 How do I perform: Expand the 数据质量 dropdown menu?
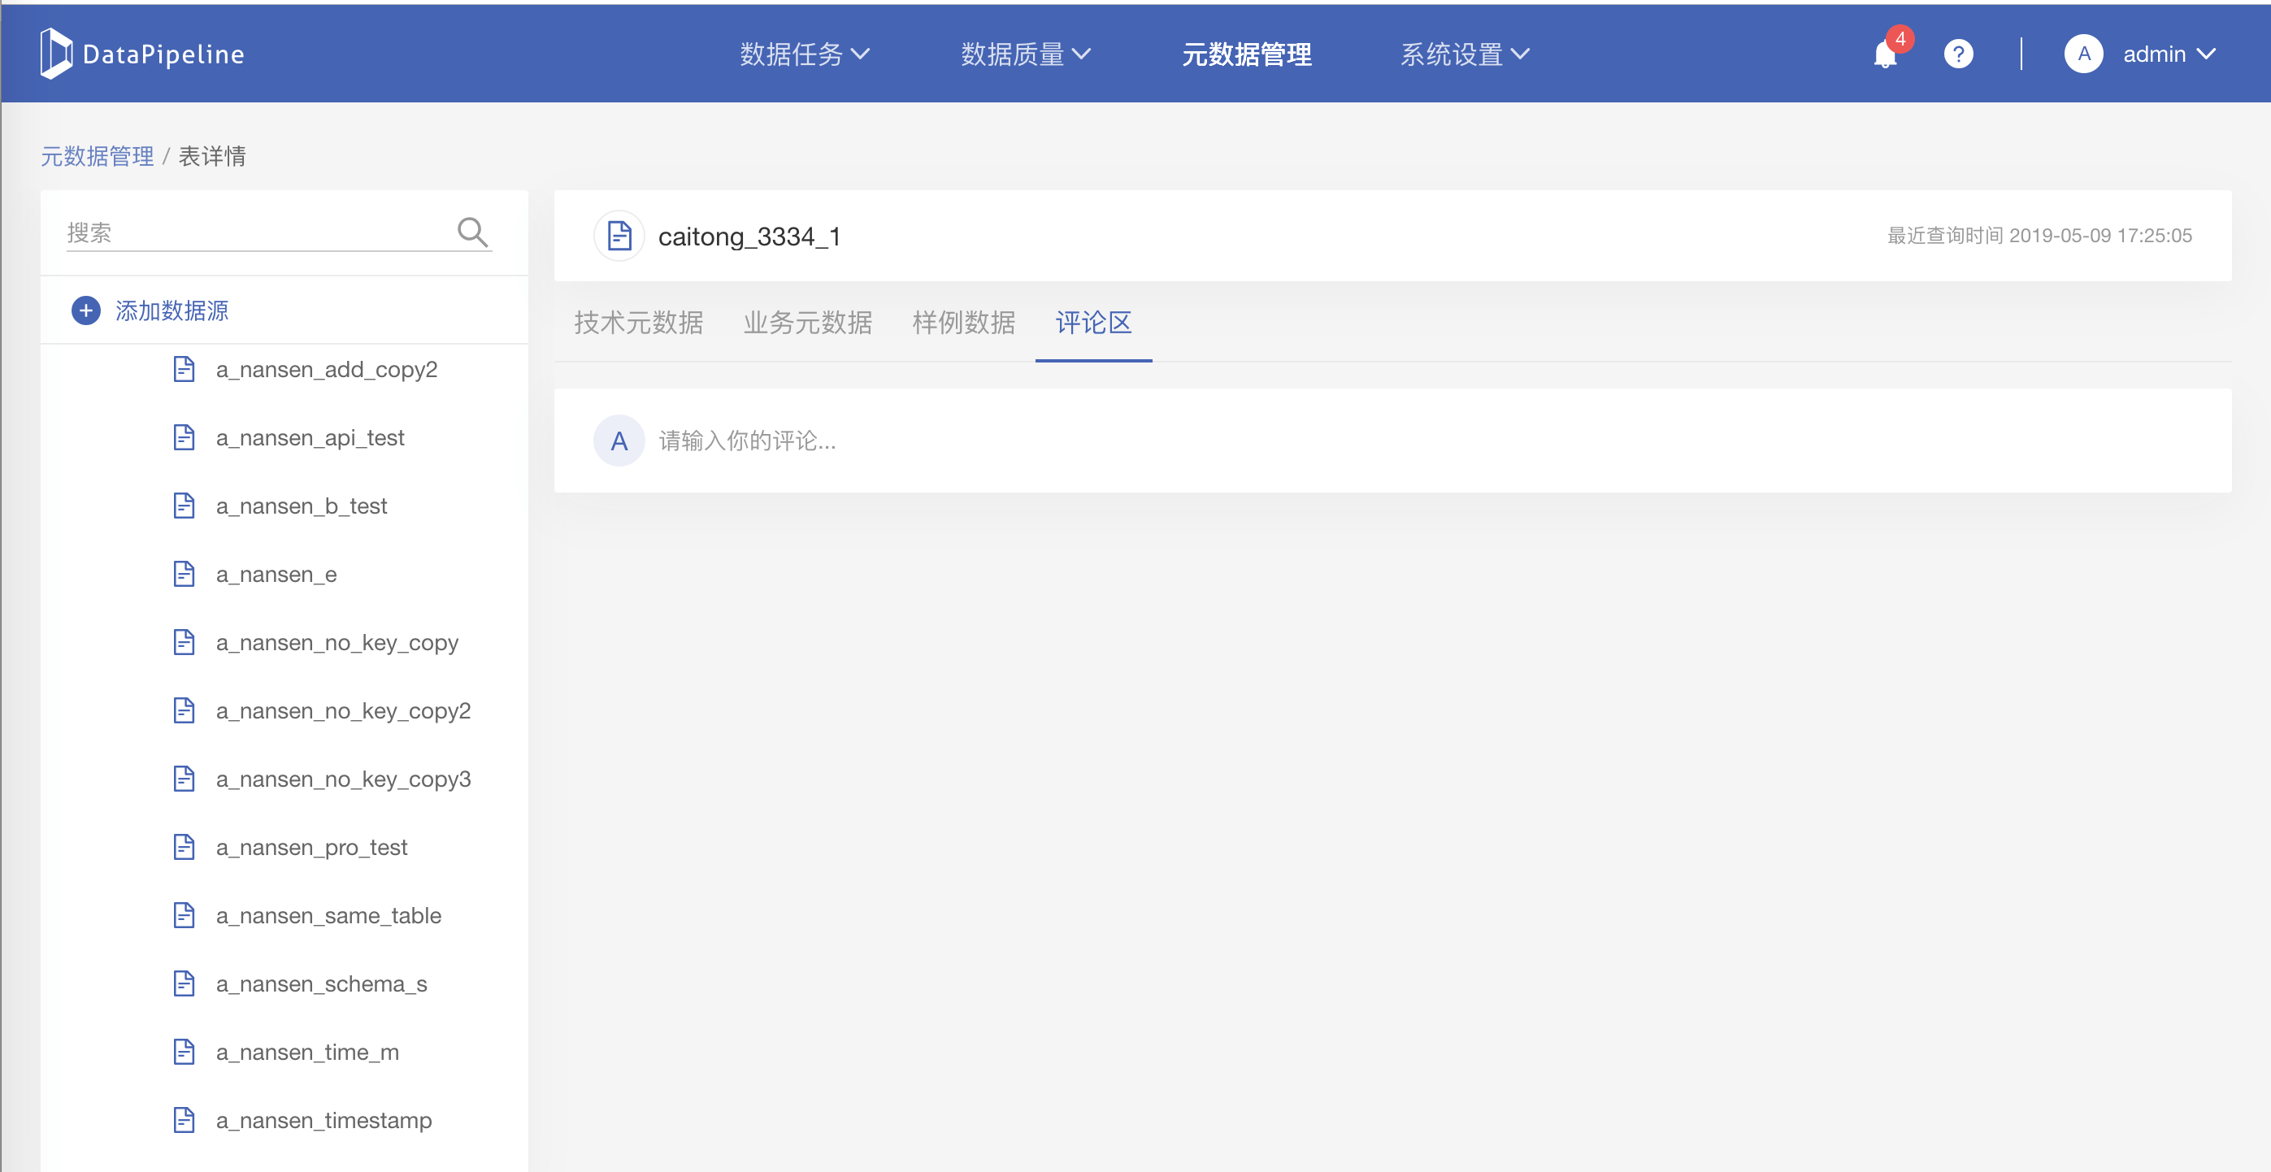[x=1025, y=54]
